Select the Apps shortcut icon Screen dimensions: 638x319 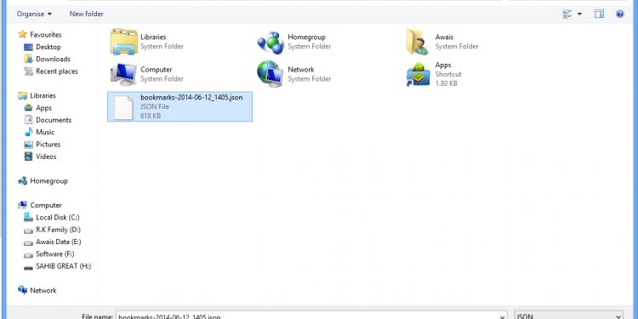coord(418,74)
